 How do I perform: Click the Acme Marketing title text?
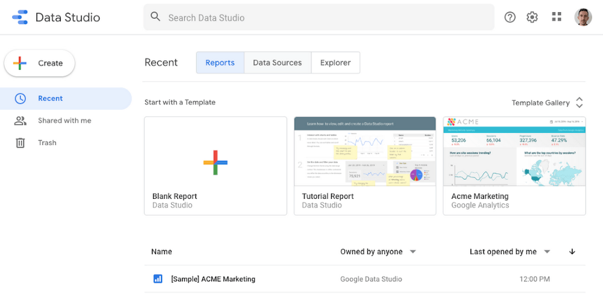[x=480, y=196]
